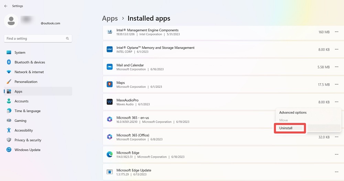Viewport: 344px width, 181px height.
Task: Open more options for MaxxAudioPro
Action: [336, 102]
